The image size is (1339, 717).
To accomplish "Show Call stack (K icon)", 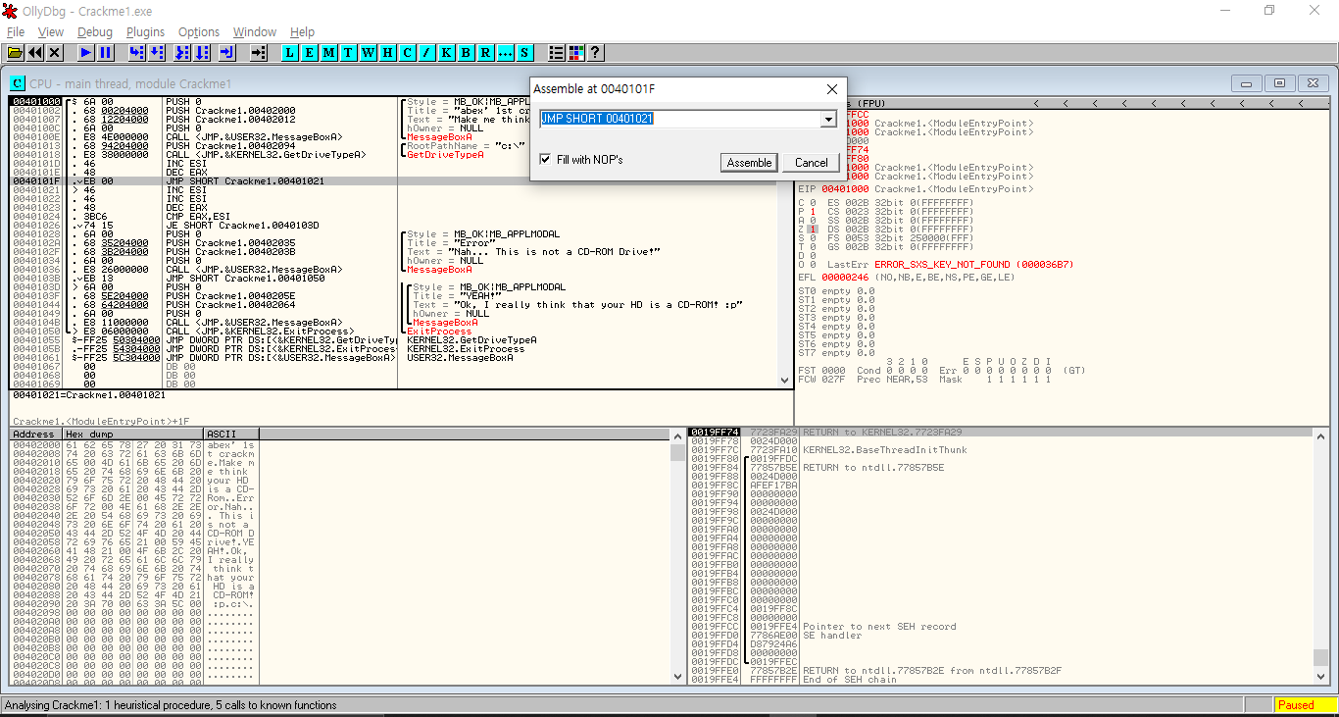I will (447, 52).
